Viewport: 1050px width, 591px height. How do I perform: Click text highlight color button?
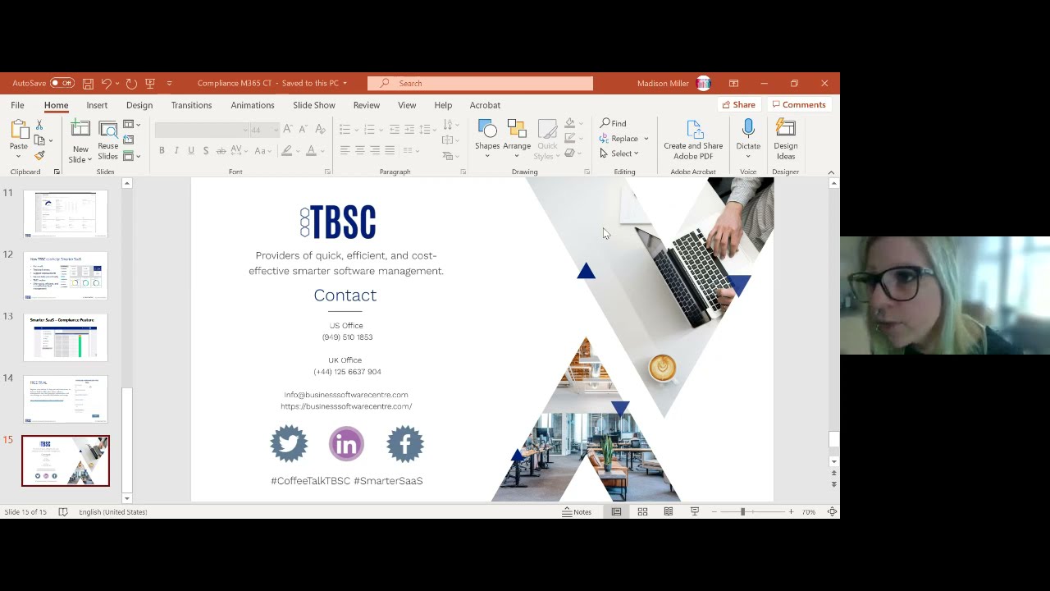(286, 150)
